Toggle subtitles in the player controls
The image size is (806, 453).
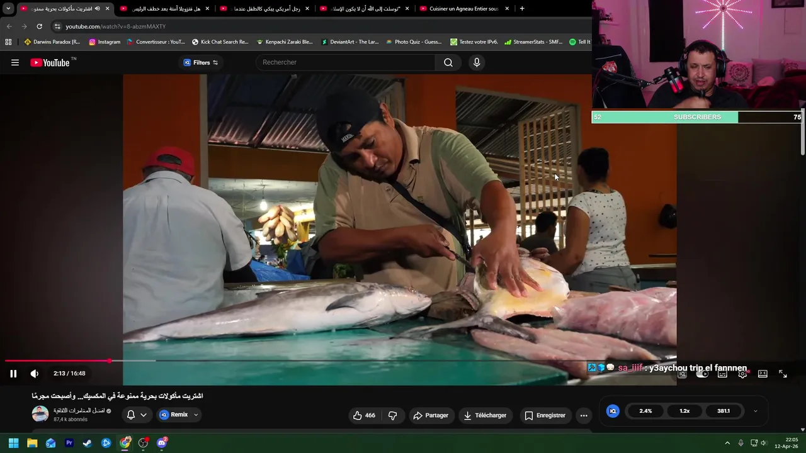coord(722,374)
